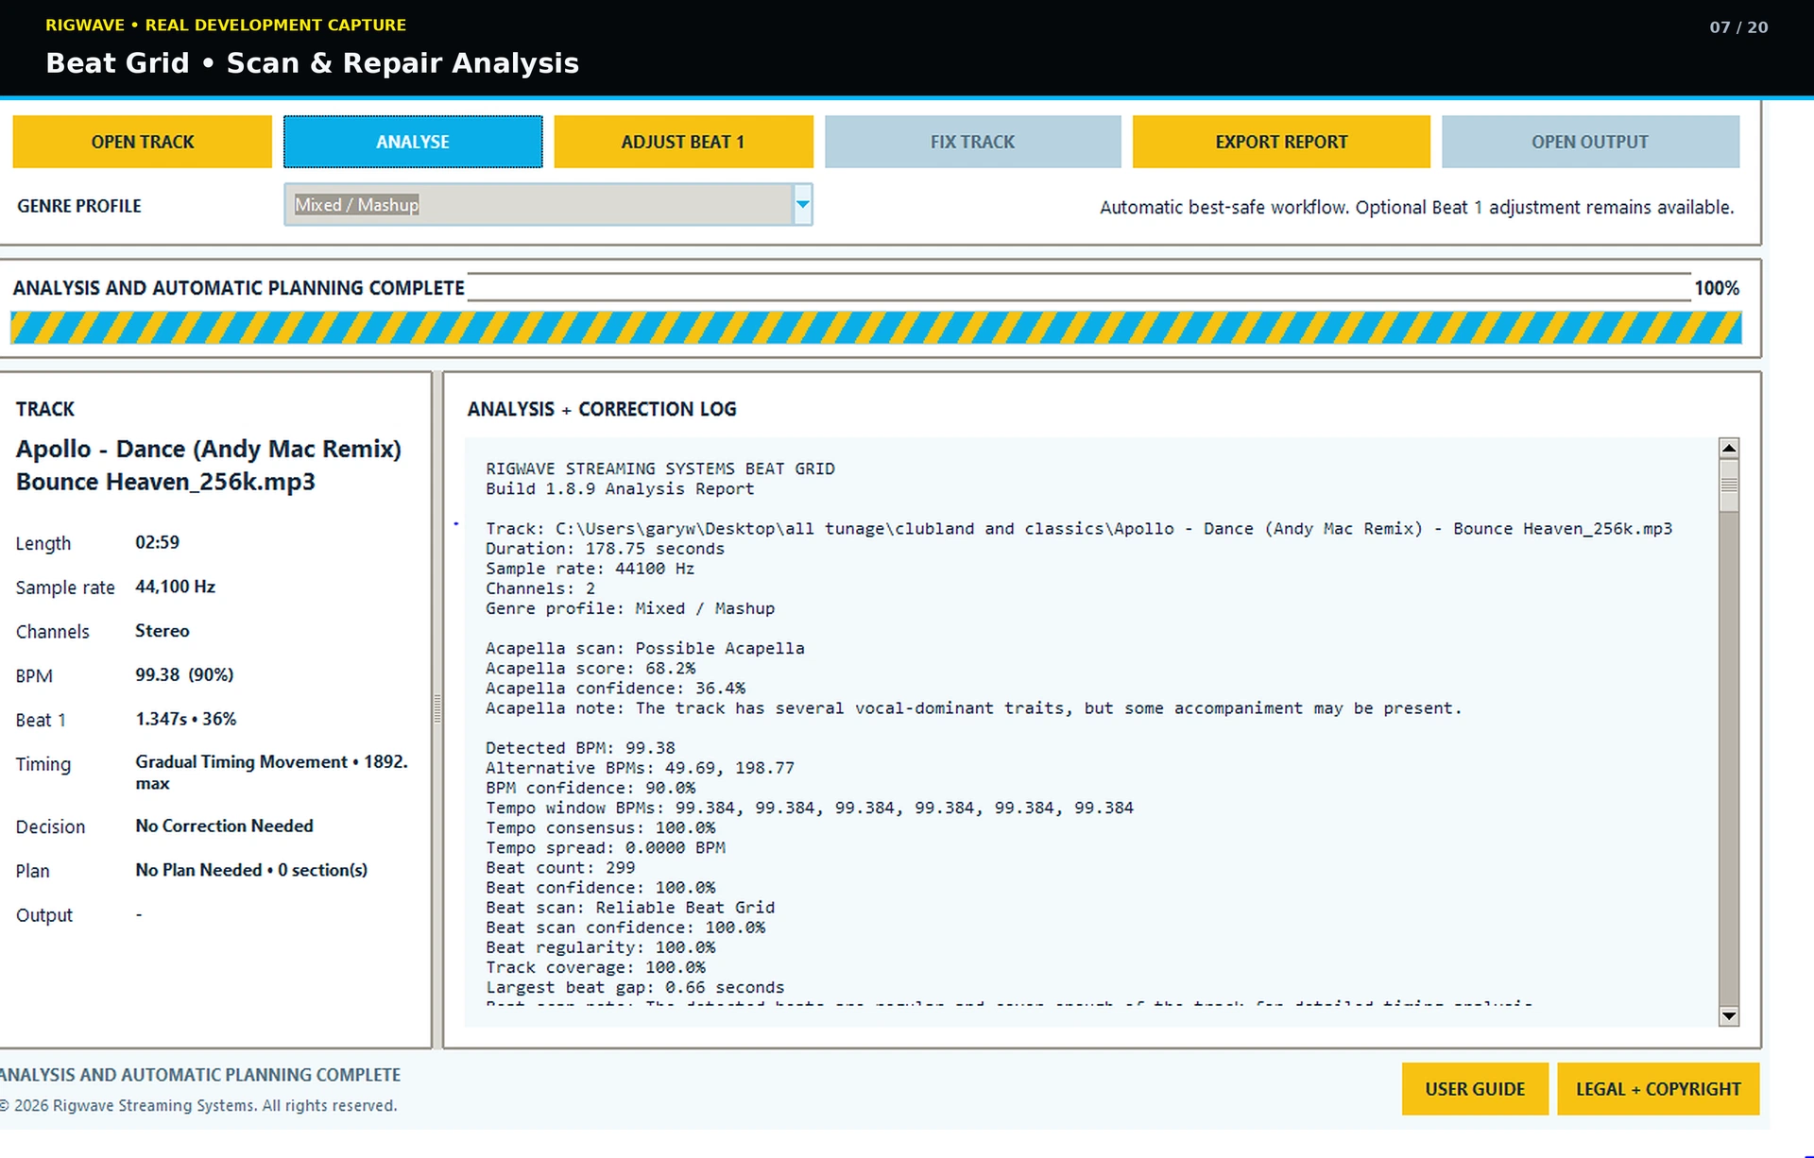The height and width of the screenshot is (1158, 1814).
Task: Open the Genre Profile dropdown arrow
Action: (x=802, y=204)
